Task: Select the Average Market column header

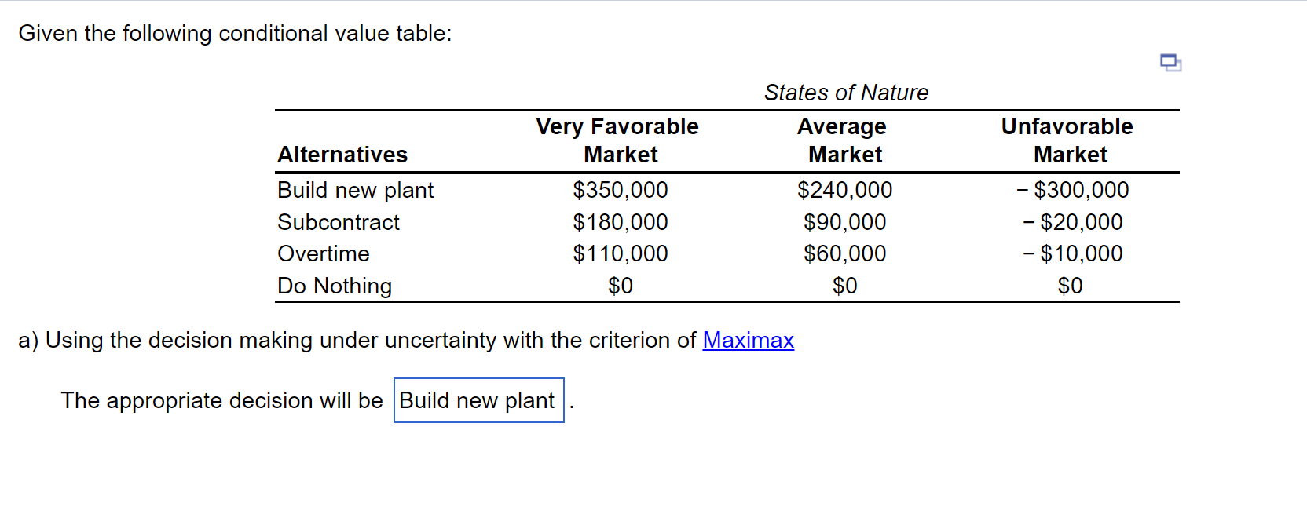Action: (841, 140)
